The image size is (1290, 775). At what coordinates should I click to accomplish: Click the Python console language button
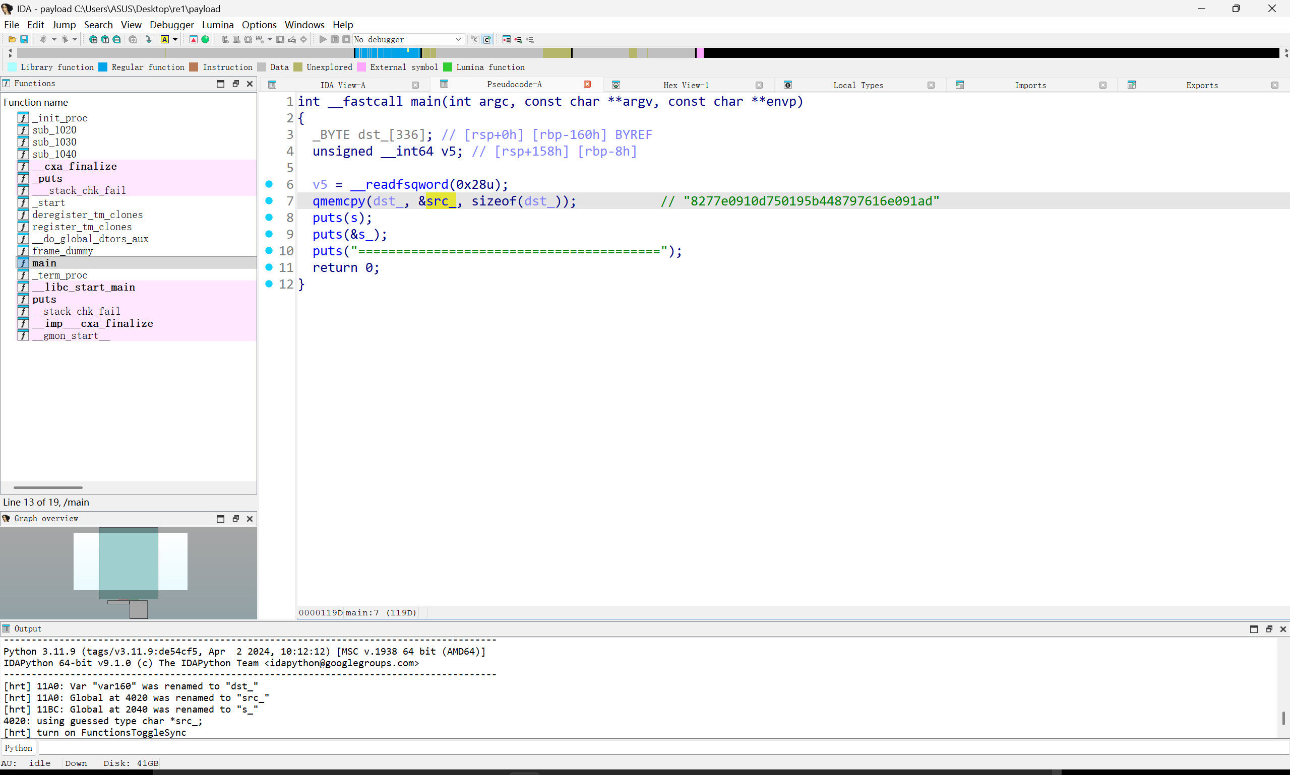click(x=19, y=748)
